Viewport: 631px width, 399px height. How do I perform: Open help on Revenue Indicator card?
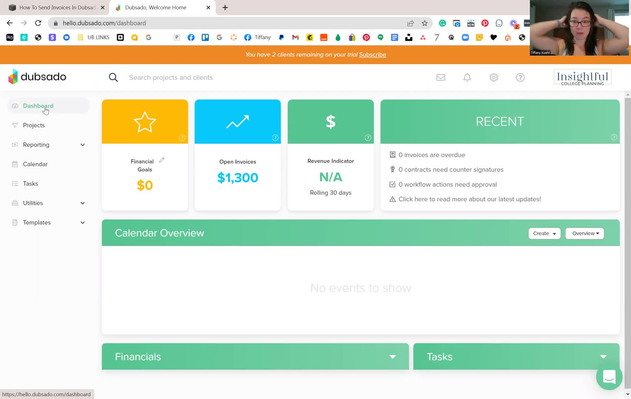tap(368, 137)
